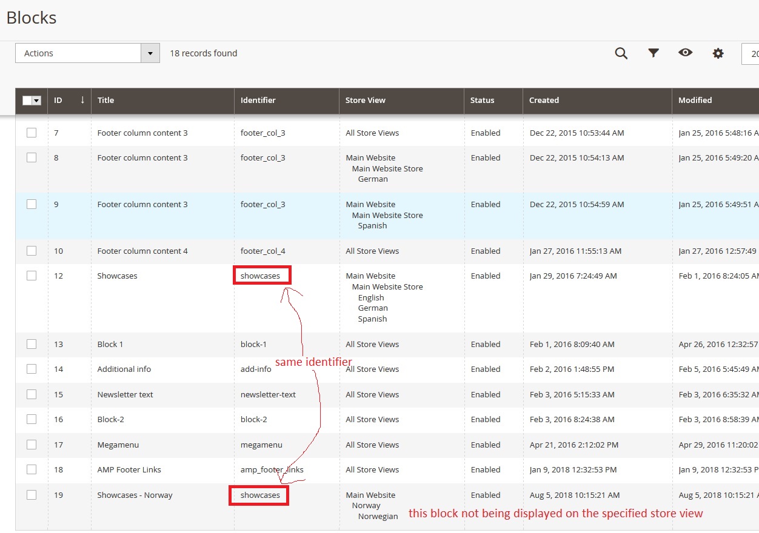
Task: Click the select-all checkbox in the header
Action: coord(27,101)
